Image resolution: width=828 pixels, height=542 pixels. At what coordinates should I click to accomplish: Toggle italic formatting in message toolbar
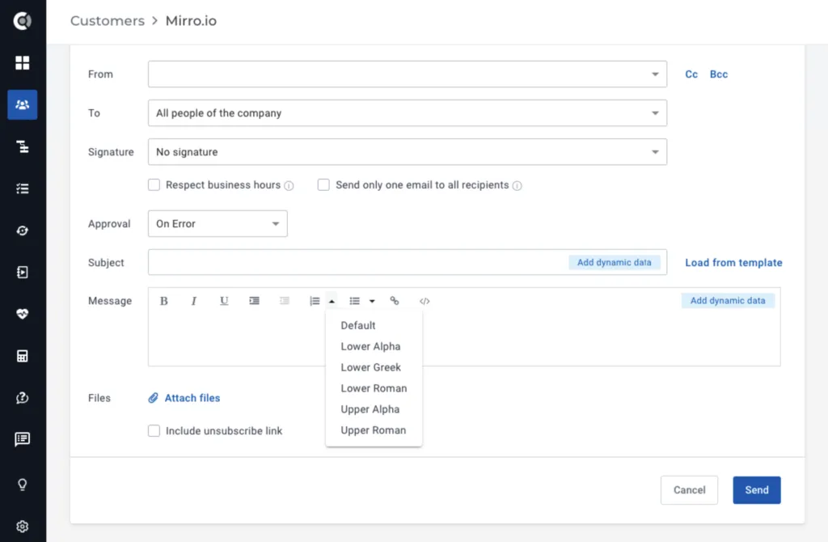coord(194,301)
